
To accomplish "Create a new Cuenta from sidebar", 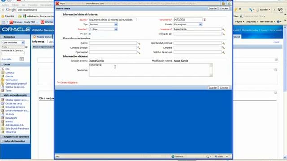I will tap(9, 76).
